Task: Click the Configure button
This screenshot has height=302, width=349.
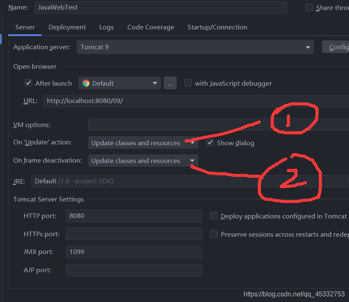Action: pos(336,47)
